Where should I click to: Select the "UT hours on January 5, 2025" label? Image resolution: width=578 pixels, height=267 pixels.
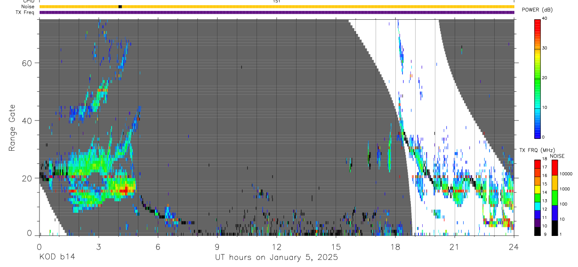pyautogui.click(x=276, y=258)
